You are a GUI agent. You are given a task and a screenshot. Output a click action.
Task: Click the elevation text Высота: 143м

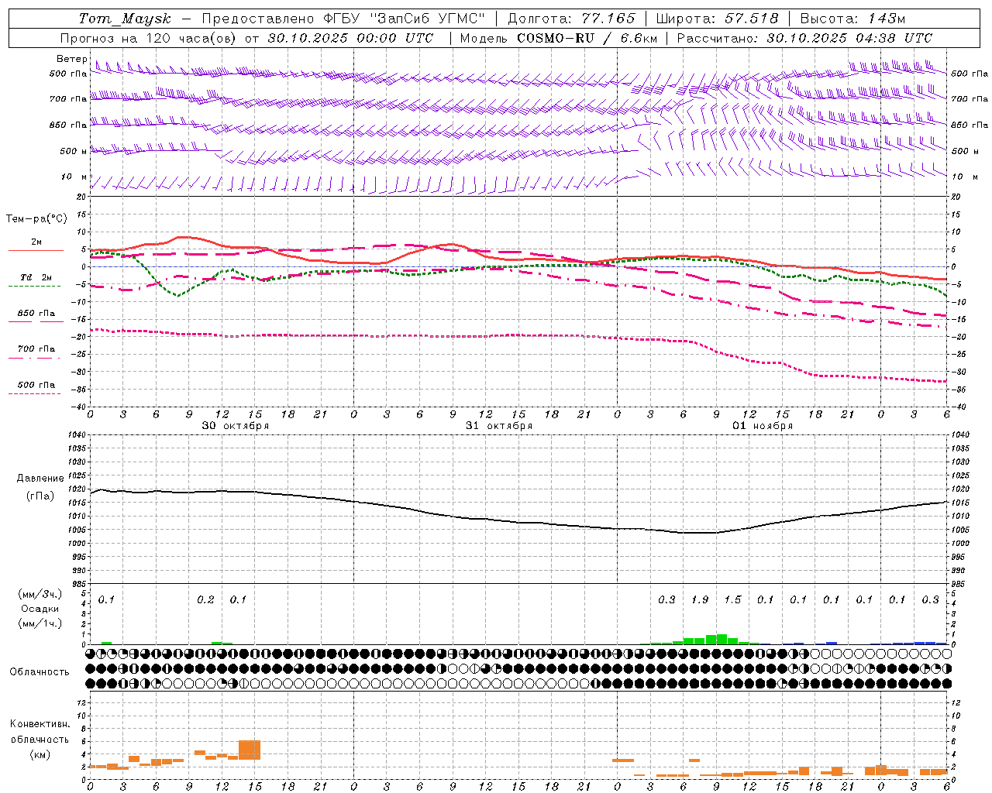[852, 19]
